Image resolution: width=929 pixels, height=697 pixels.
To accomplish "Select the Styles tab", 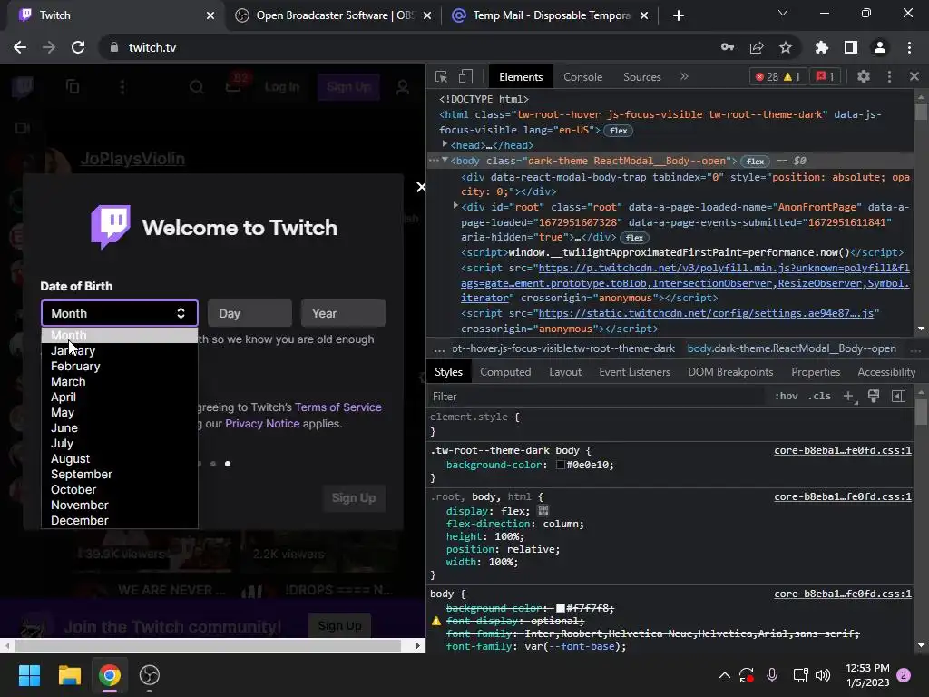I will (448, 372).
